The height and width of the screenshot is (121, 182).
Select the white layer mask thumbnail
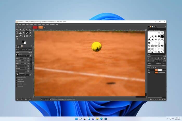click(x=160, y=70)
